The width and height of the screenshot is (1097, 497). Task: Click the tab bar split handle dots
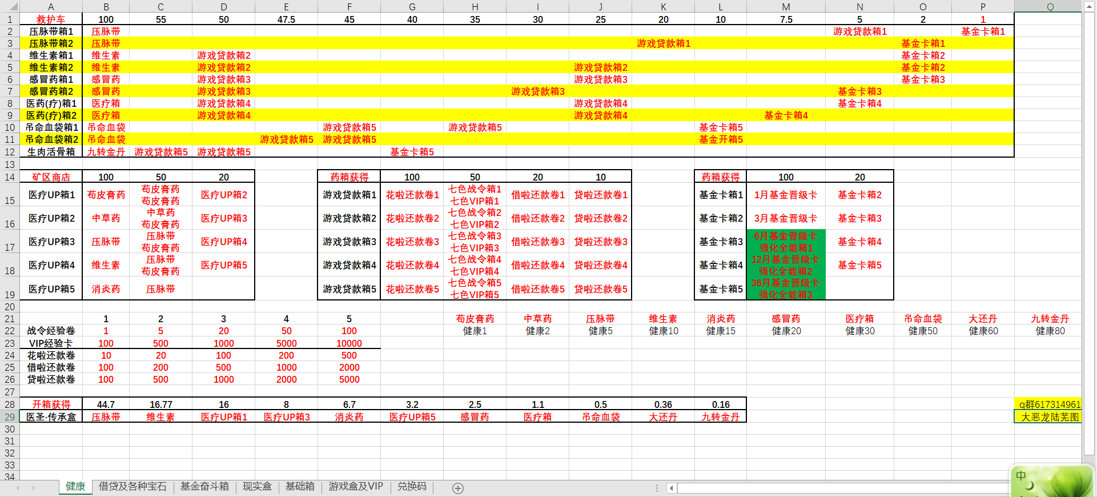(657, 488)
